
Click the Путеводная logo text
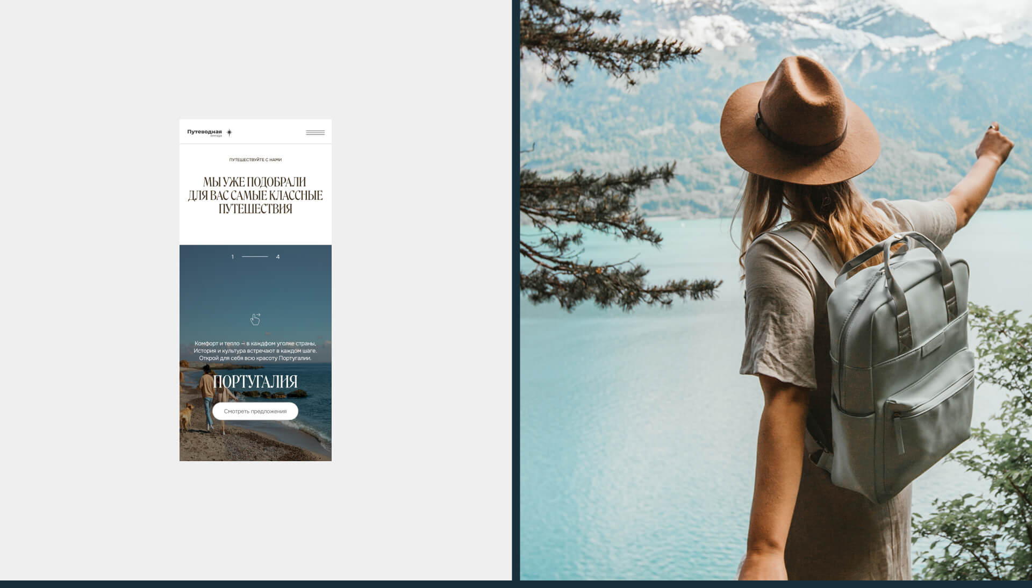click(x=204, y=132)
